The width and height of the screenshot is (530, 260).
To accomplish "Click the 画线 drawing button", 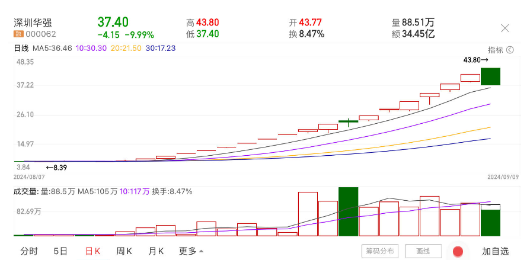I will (x=423, y=251).
